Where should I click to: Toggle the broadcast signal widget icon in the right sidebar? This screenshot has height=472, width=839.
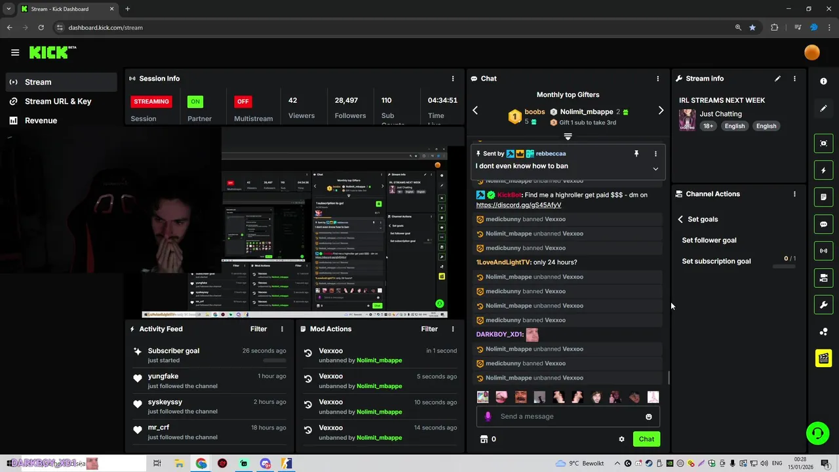tap(823, 251)
